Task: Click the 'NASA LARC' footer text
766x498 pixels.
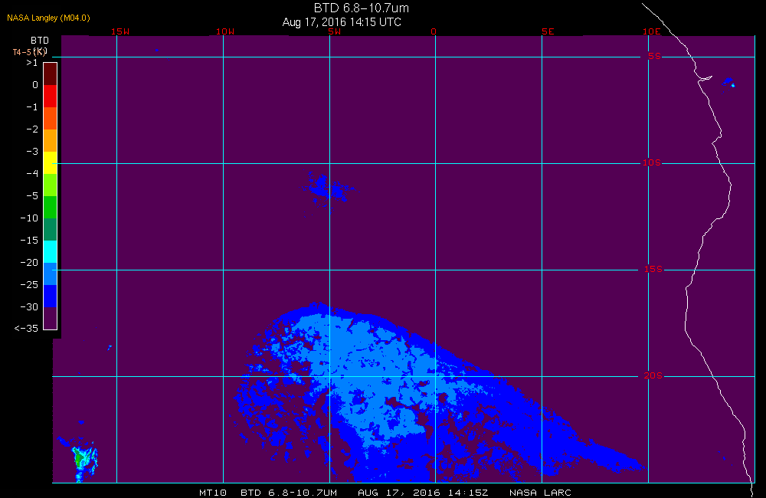Action: pyautogui.click(x=540, y=493)
